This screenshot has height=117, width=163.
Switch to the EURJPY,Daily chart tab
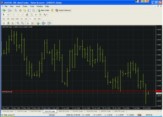78,111
